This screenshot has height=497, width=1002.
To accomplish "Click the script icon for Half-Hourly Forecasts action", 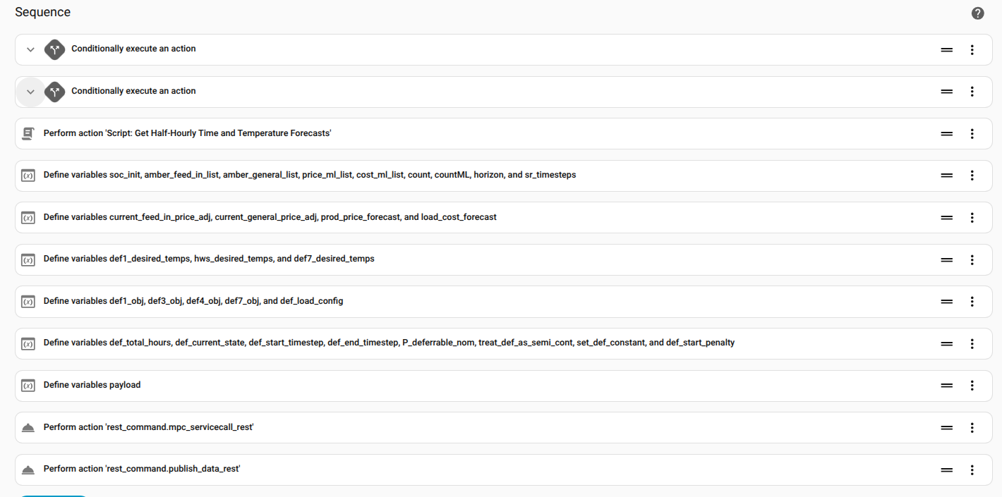I will 28,133.
